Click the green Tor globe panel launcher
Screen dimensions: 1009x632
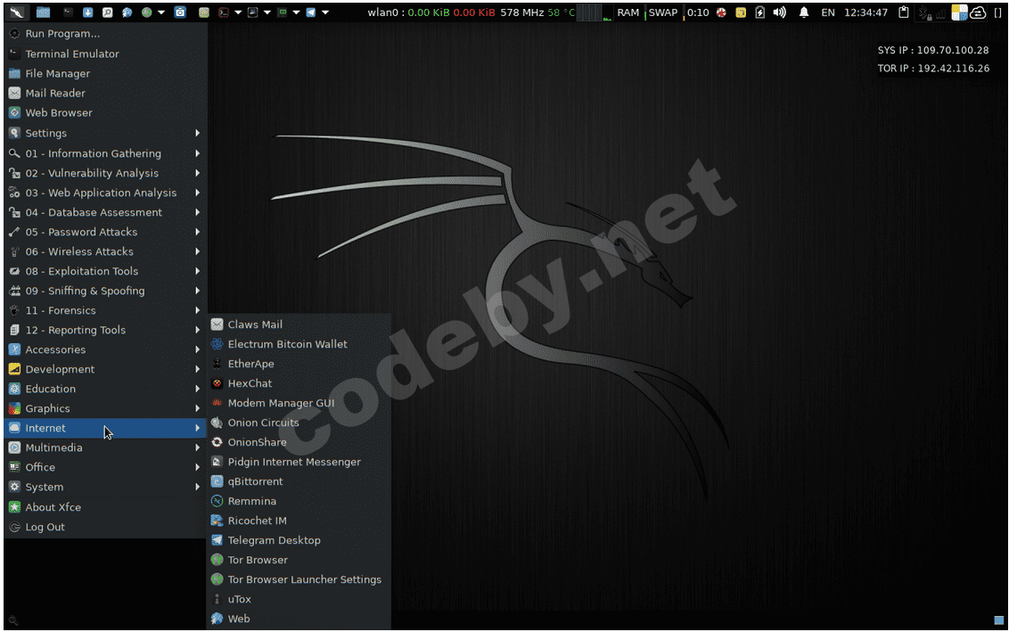point(147,12)
